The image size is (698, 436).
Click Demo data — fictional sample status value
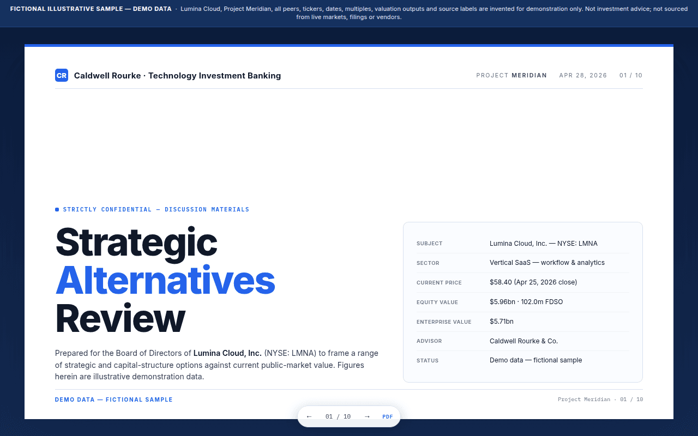535,360
